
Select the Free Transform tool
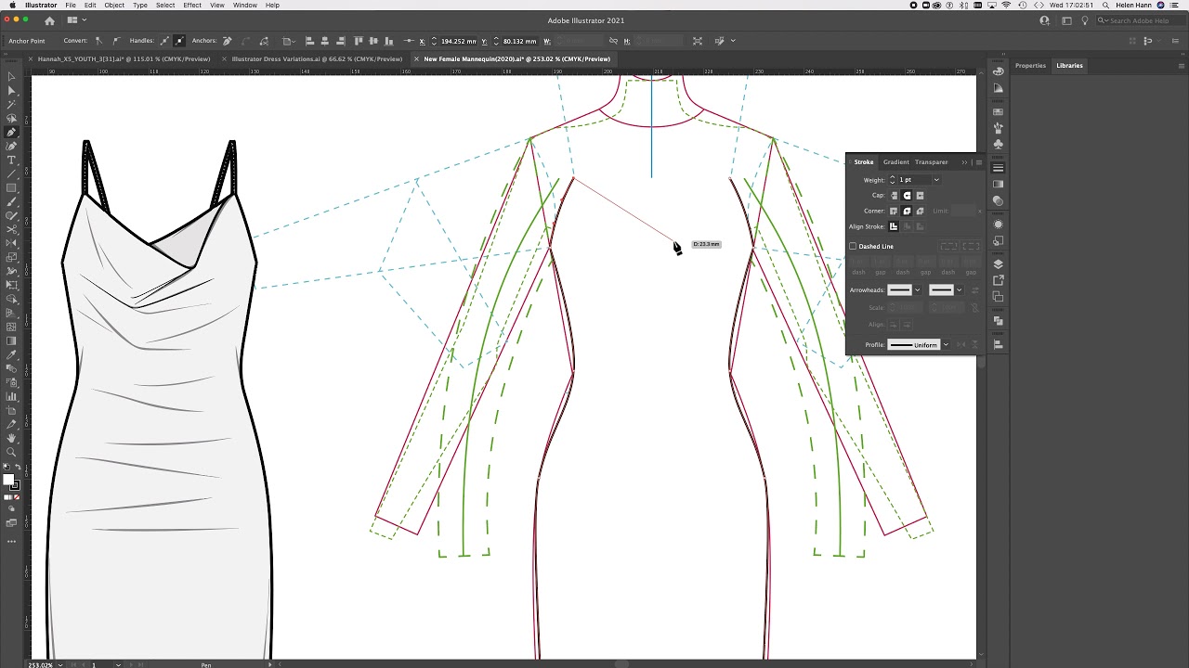click(x=11, y=286)
